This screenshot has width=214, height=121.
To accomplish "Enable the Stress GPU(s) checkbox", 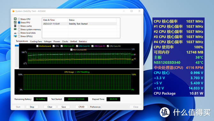I will (19, 36).
